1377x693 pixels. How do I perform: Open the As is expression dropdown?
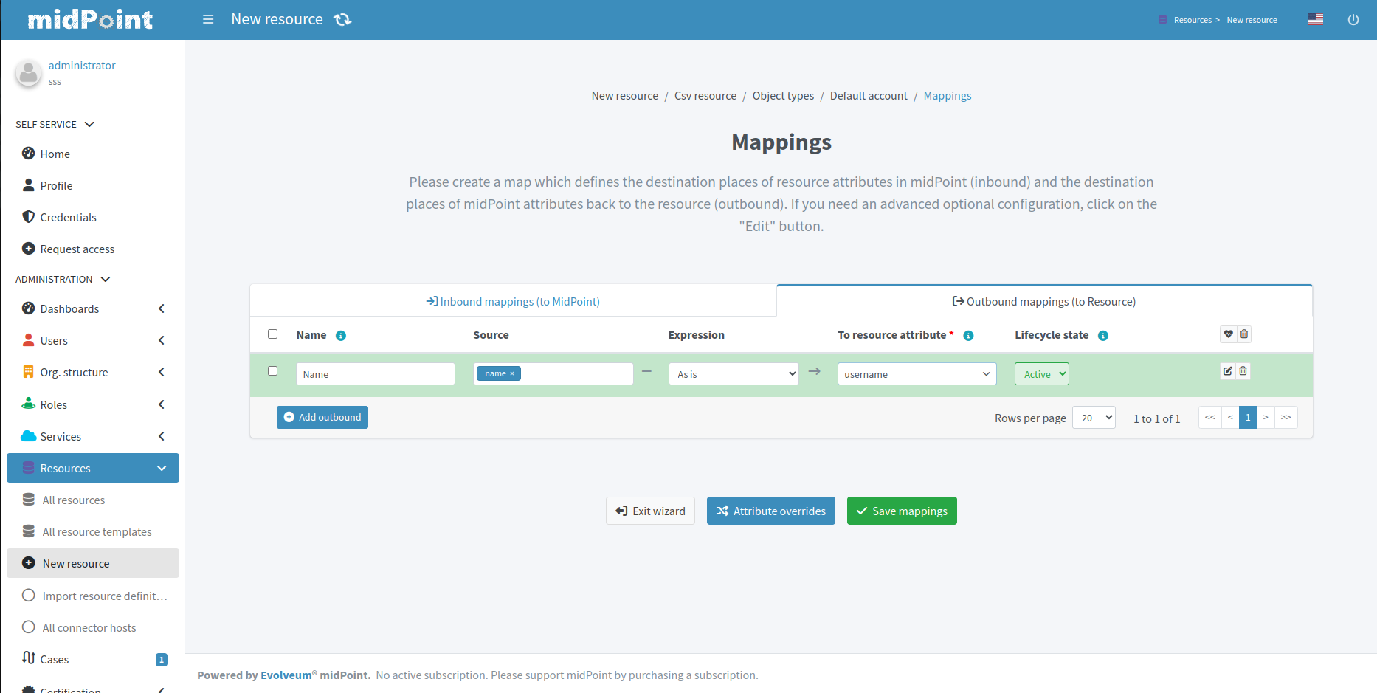(733, 374)
